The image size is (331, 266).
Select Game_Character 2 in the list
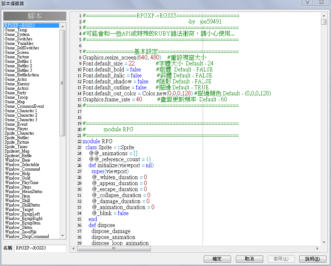[21, 115]
